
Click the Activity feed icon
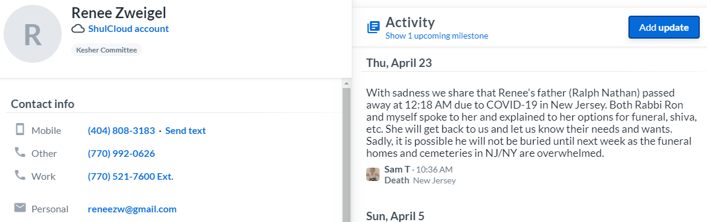[373, 28]
